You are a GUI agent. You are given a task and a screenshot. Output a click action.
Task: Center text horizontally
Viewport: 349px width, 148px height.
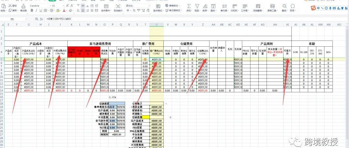click(x=82, y=10)
